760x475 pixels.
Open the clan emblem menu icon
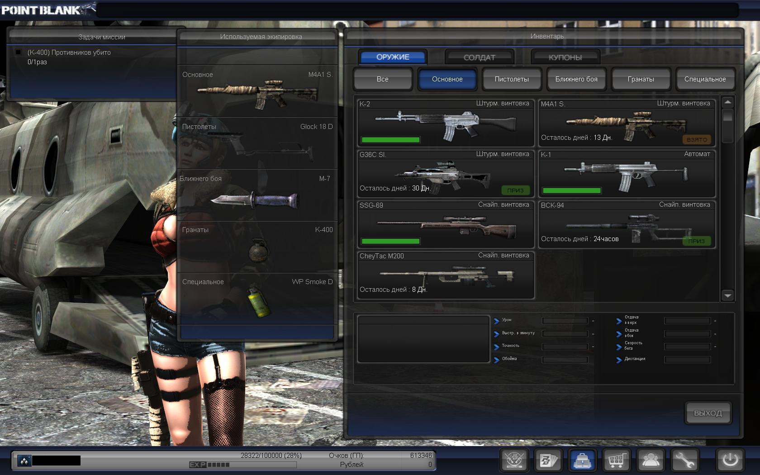[515, 461]
